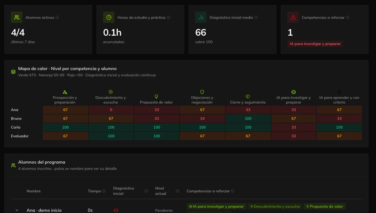
Task: Click Bruno's IA para aprender cell showing 33
Action: 339,119
